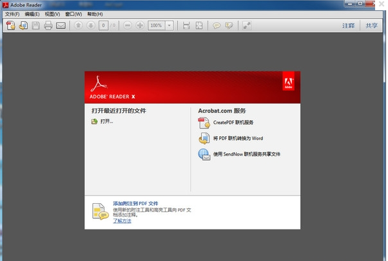Click the page number input field
Screen dimensions: 388x261
(103, 26)
